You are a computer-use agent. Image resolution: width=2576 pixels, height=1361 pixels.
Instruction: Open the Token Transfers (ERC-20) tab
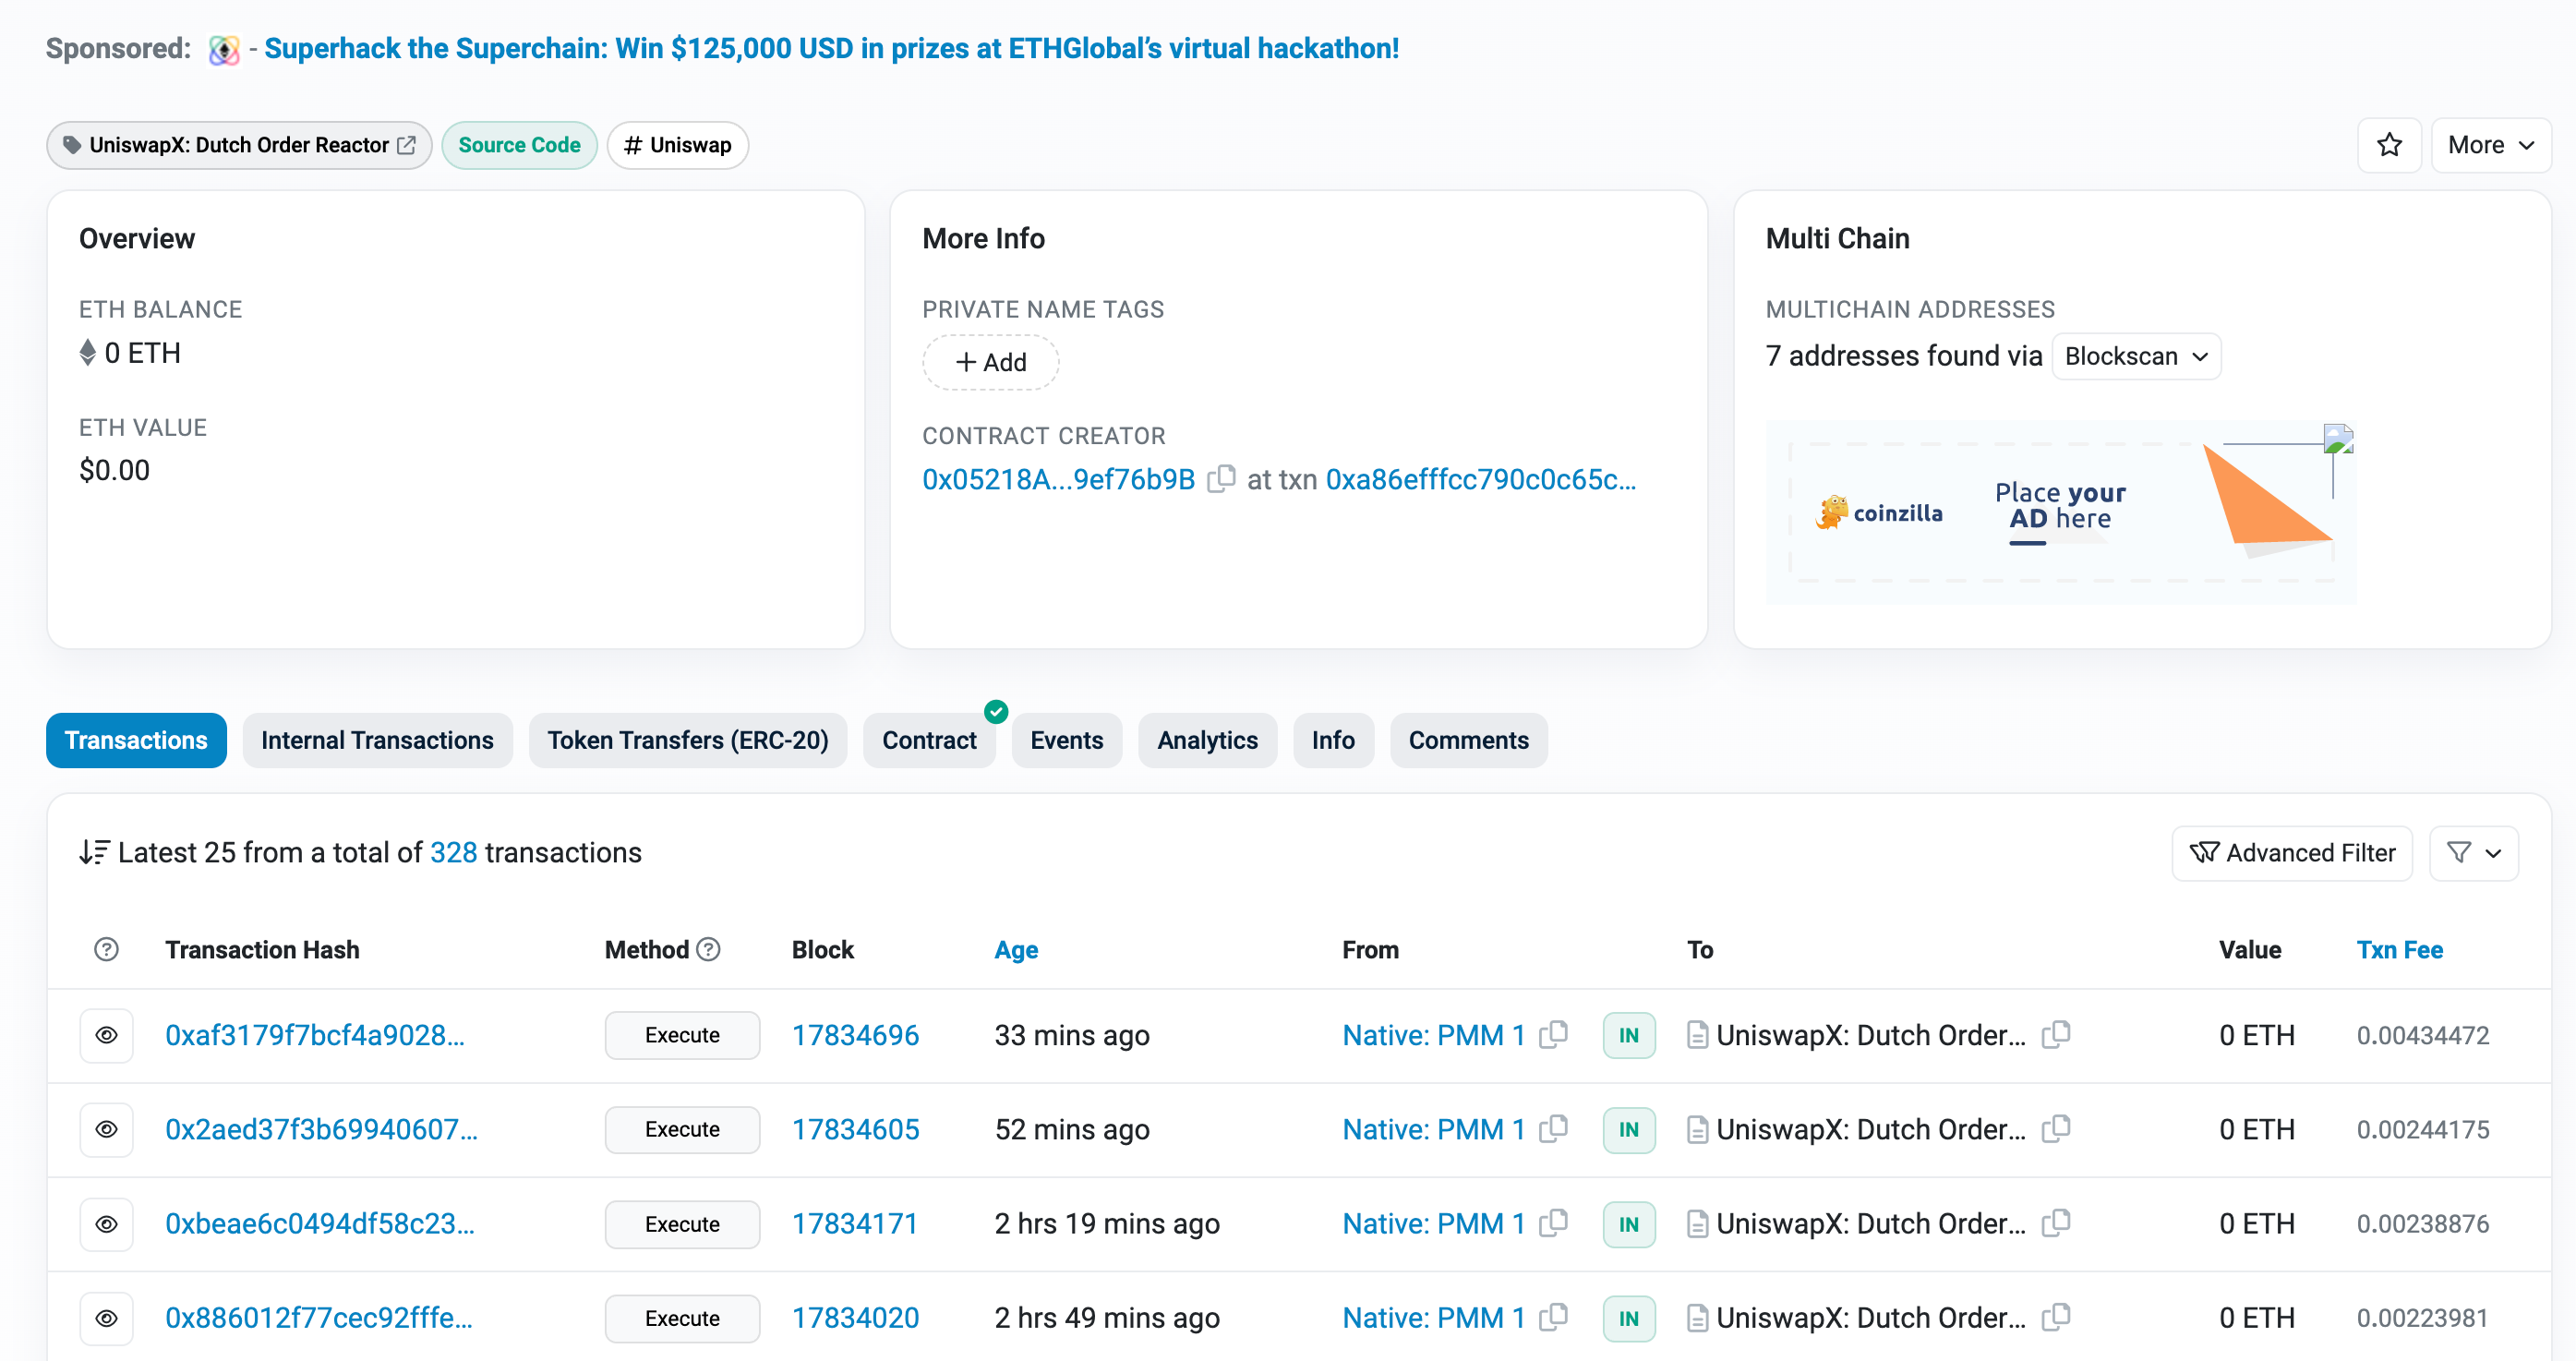click(x=687, y=740)
